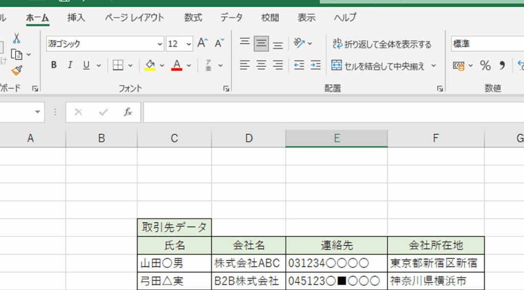Click the decrease indent icon

click(299, 65)
